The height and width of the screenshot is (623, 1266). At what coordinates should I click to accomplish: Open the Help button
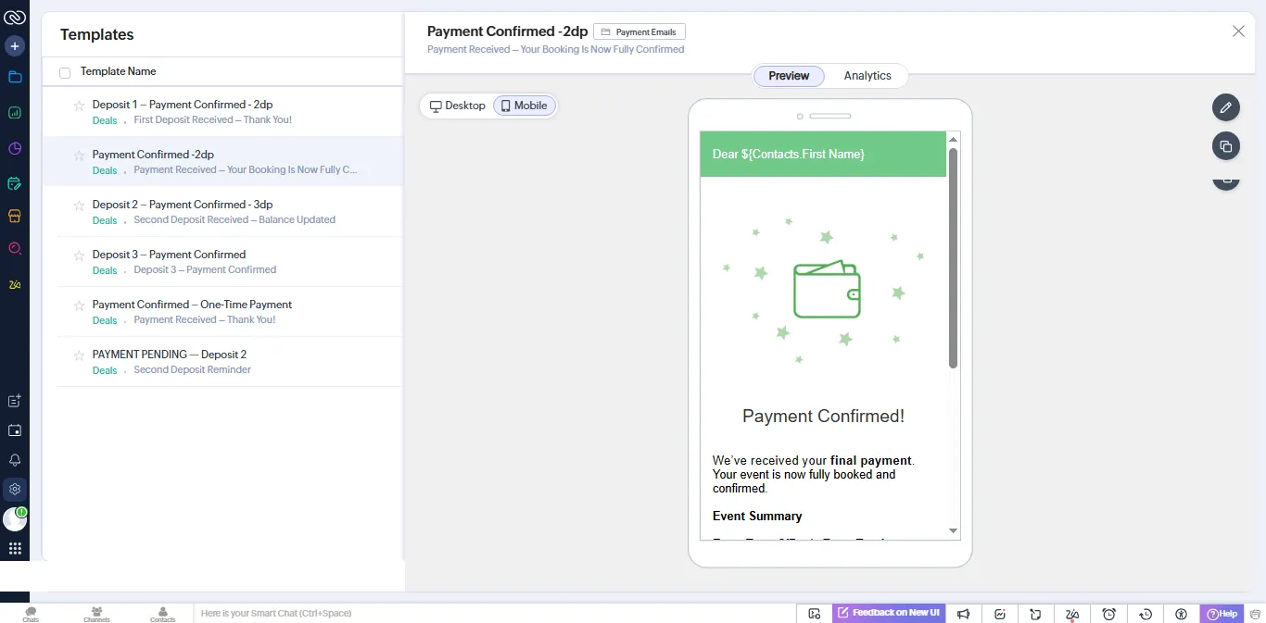(x=1222, y=614)
